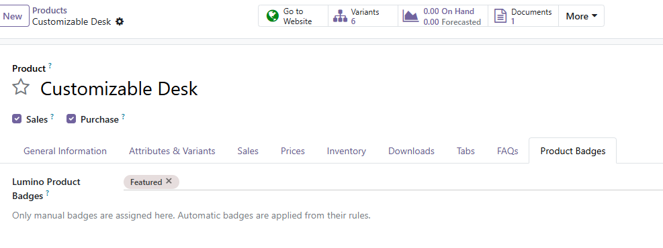663x248 pixels.
Task: Open the Sales tab
Action: pos(248,151)
